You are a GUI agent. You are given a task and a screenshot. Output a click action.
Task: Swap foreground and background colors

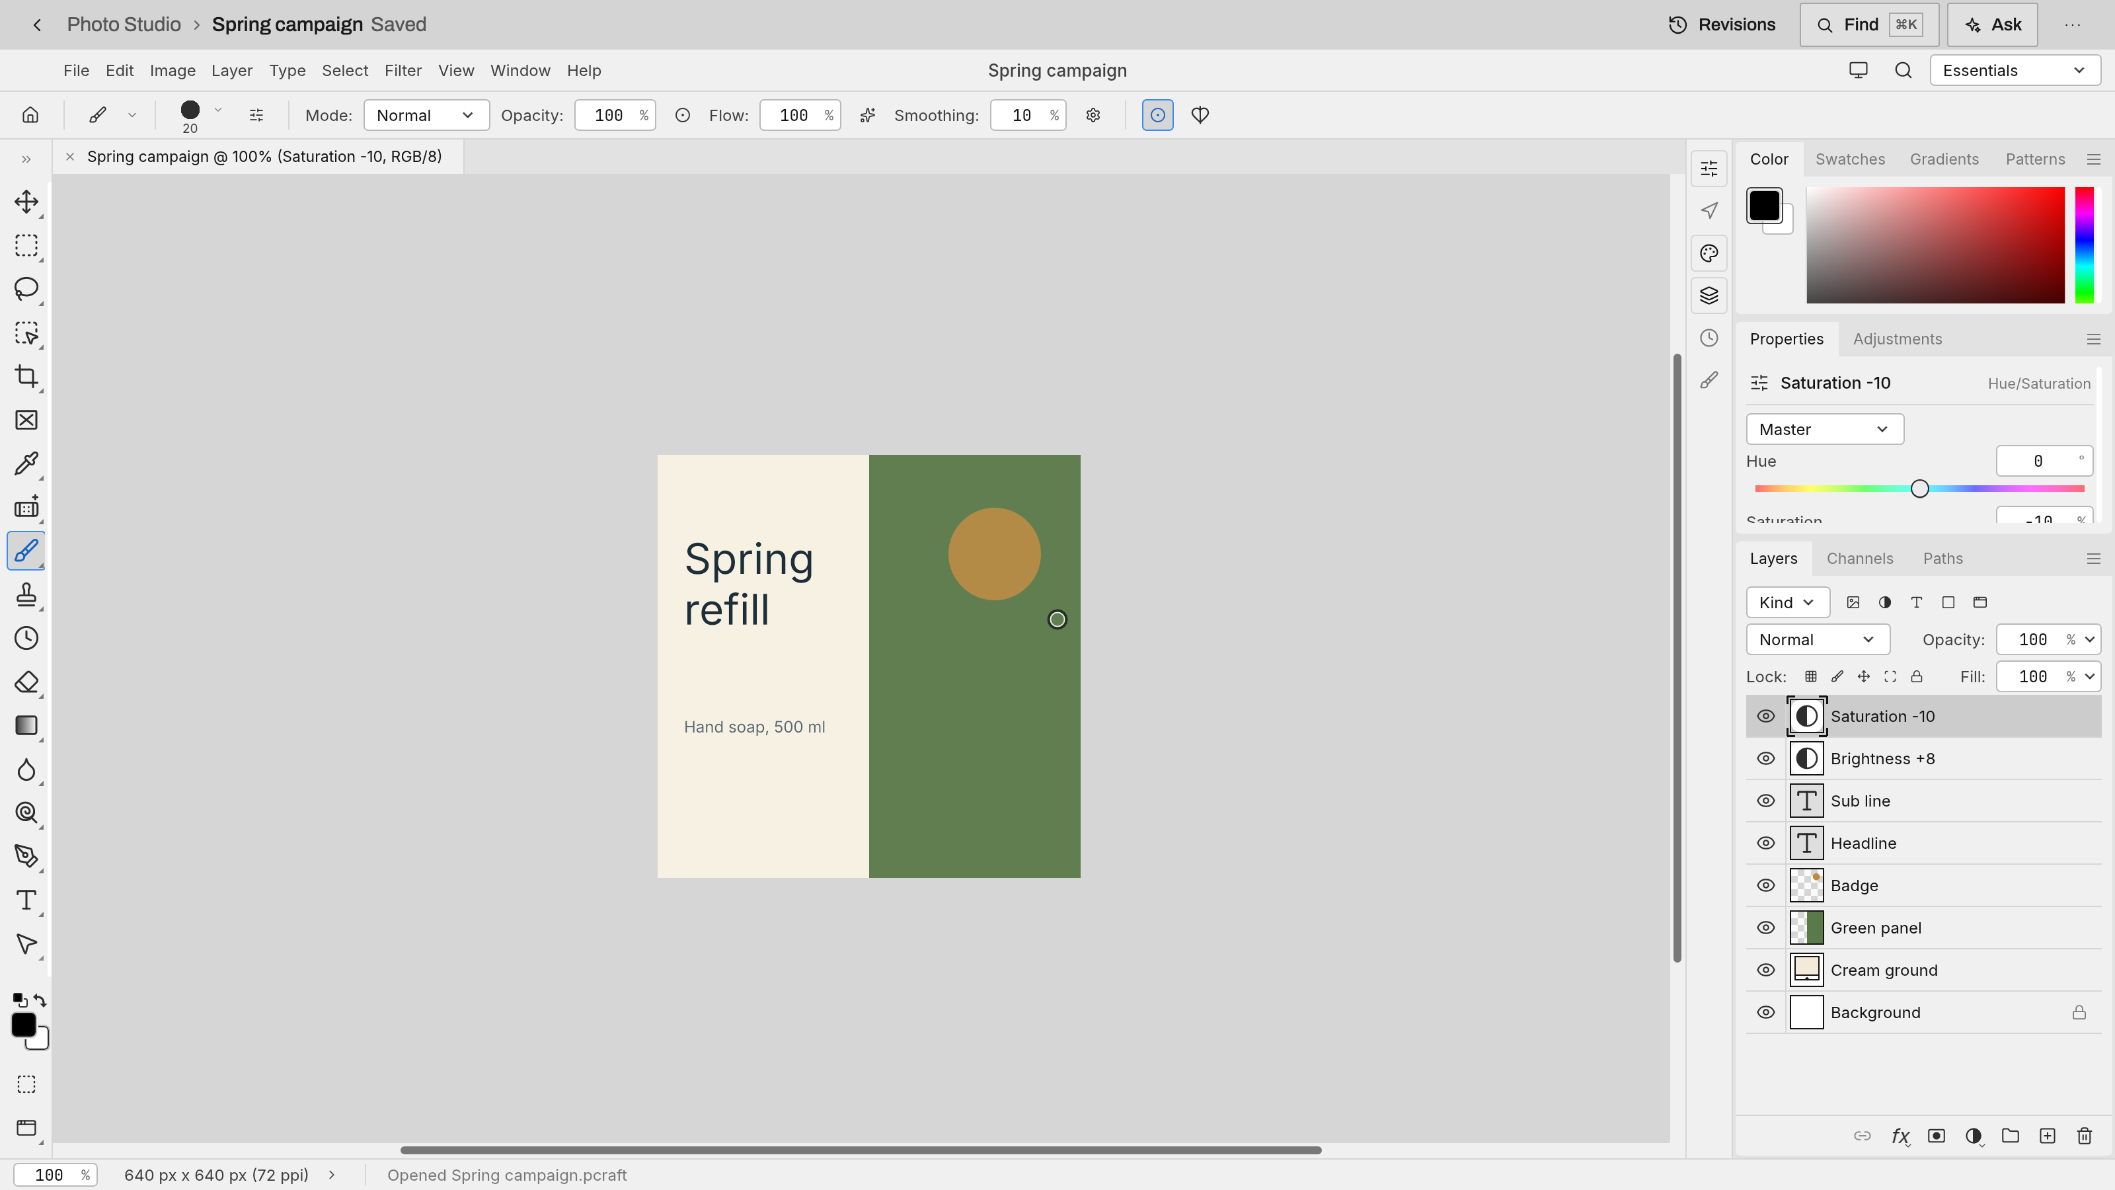click(x=40, y=1000)
